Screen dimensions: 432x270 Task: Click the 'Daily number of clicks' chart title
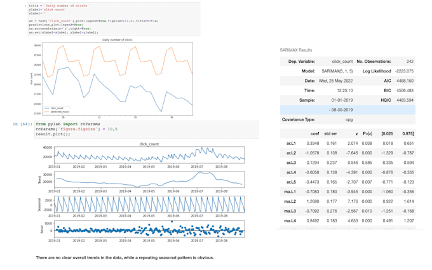pyautogui.click(x=119, y=39)
